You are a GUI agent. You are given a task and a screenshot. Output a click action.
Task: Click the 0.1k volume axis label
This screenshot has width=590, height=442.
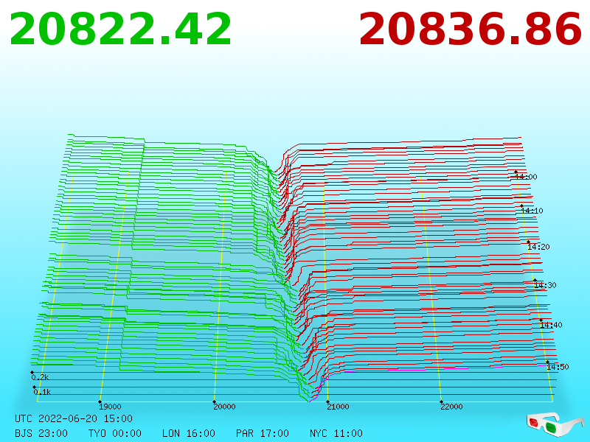click(42, 392)
